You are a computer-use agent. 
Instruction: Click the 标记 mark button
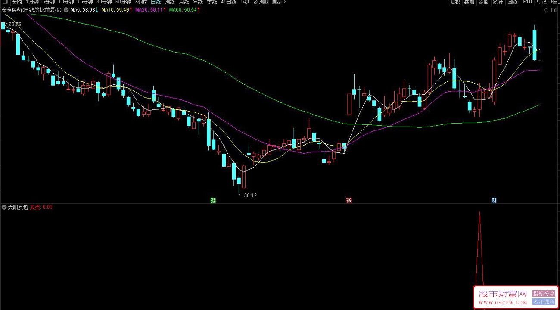click(541, 2)
